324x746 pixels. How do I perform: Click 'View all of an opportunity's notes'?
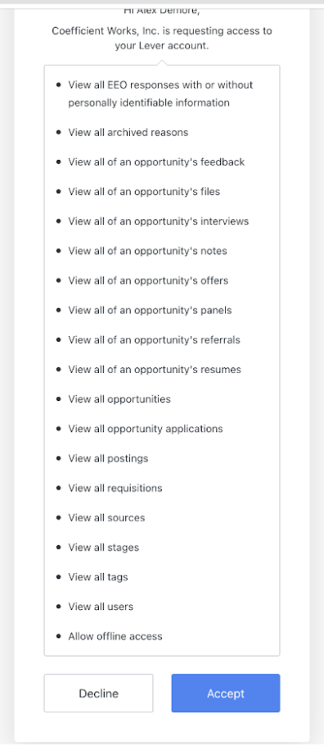tap(147, 251)
